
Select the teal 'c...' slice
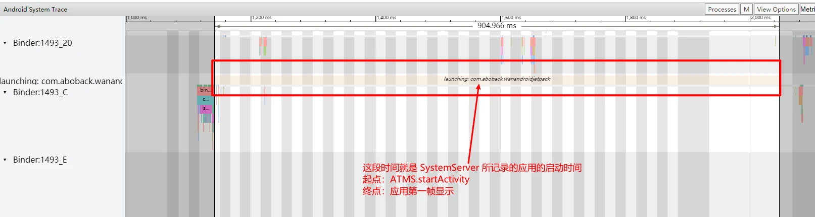(x=205, y=100)
